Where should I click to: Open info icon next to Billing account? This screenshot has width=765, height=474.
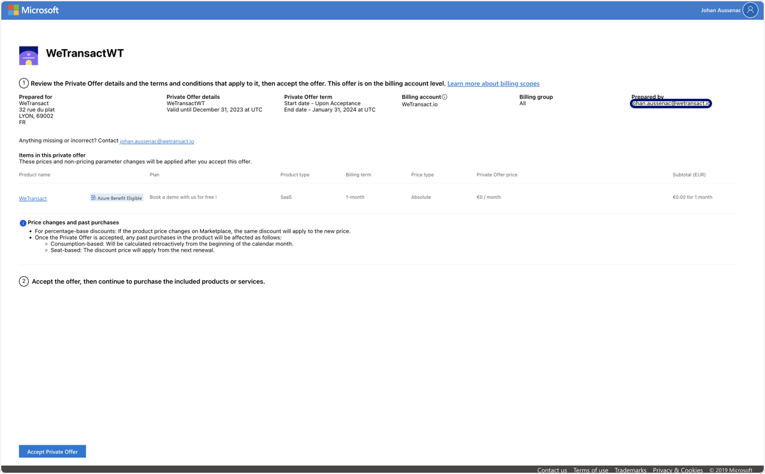445,97
